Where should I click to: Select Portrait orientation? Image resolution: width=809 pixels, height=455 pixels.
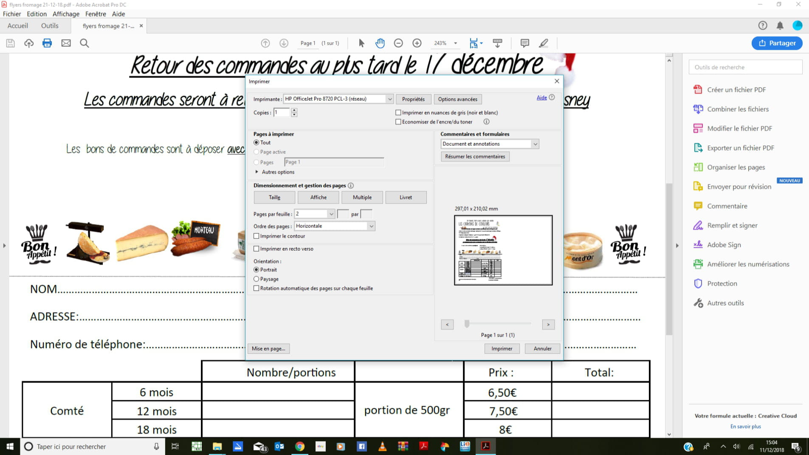point(257,270)
